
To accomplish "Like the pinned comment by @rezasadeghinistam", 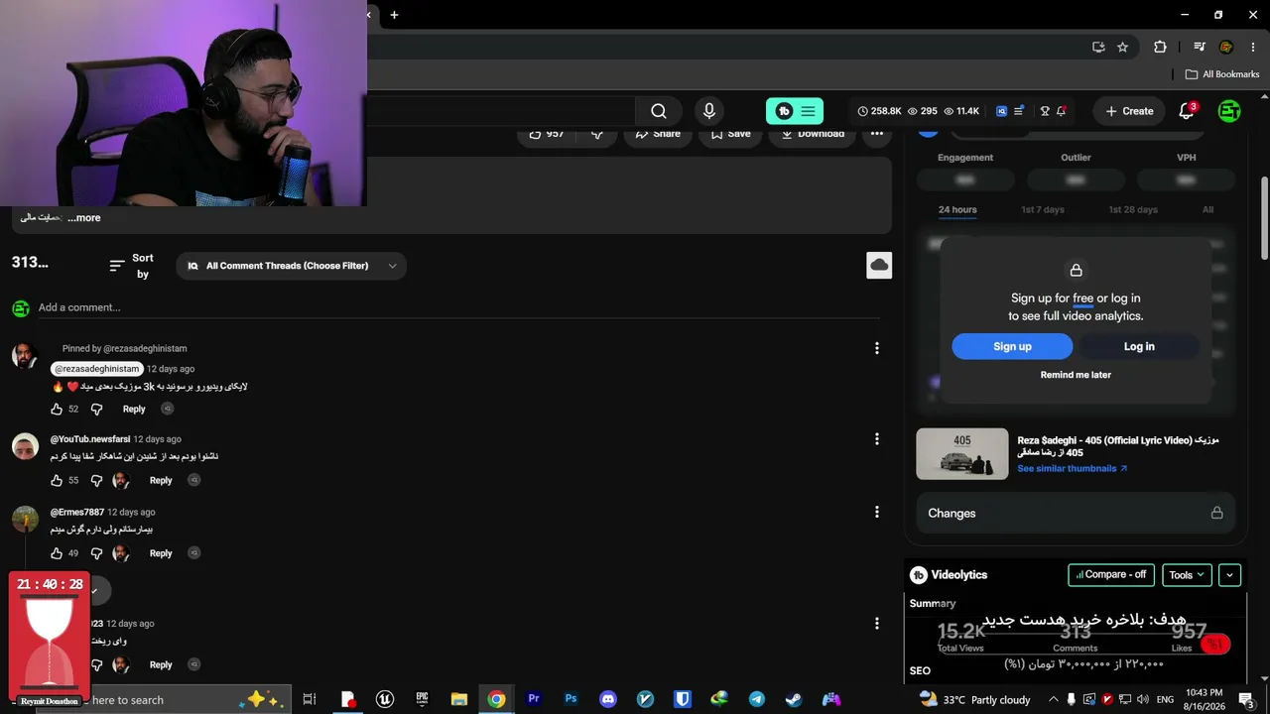I will [x=57, y=409].
